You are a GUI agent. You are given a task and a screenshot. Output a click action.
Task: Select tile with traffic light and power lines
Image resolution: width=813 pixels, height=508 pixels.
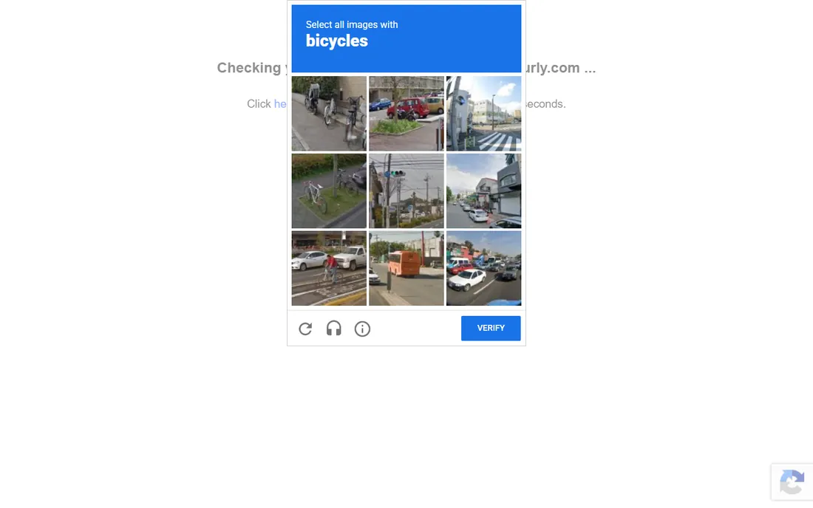(406, 191)
